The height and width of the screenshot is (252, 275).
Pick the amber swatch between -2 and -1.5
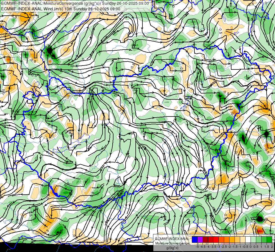[232, 240]
